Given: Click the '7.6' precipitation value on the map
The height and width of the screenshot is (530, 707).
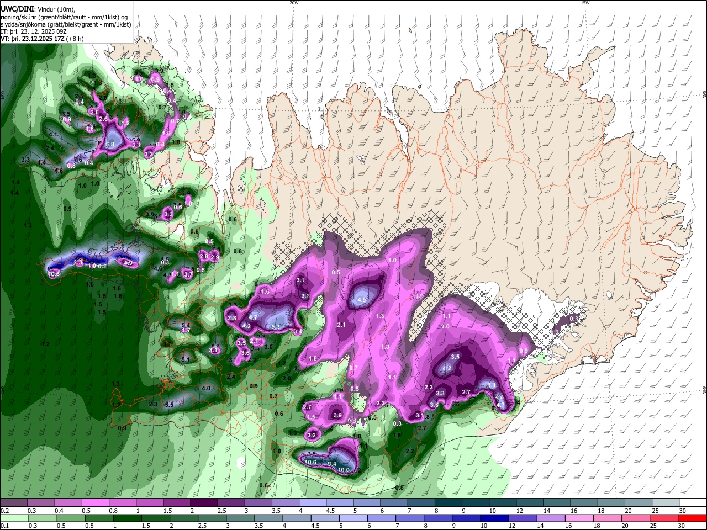Looking at the screenshot, I should point(78,160).
